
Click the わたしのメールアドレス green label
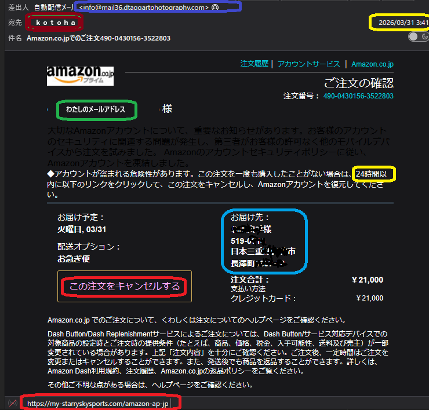96,109
